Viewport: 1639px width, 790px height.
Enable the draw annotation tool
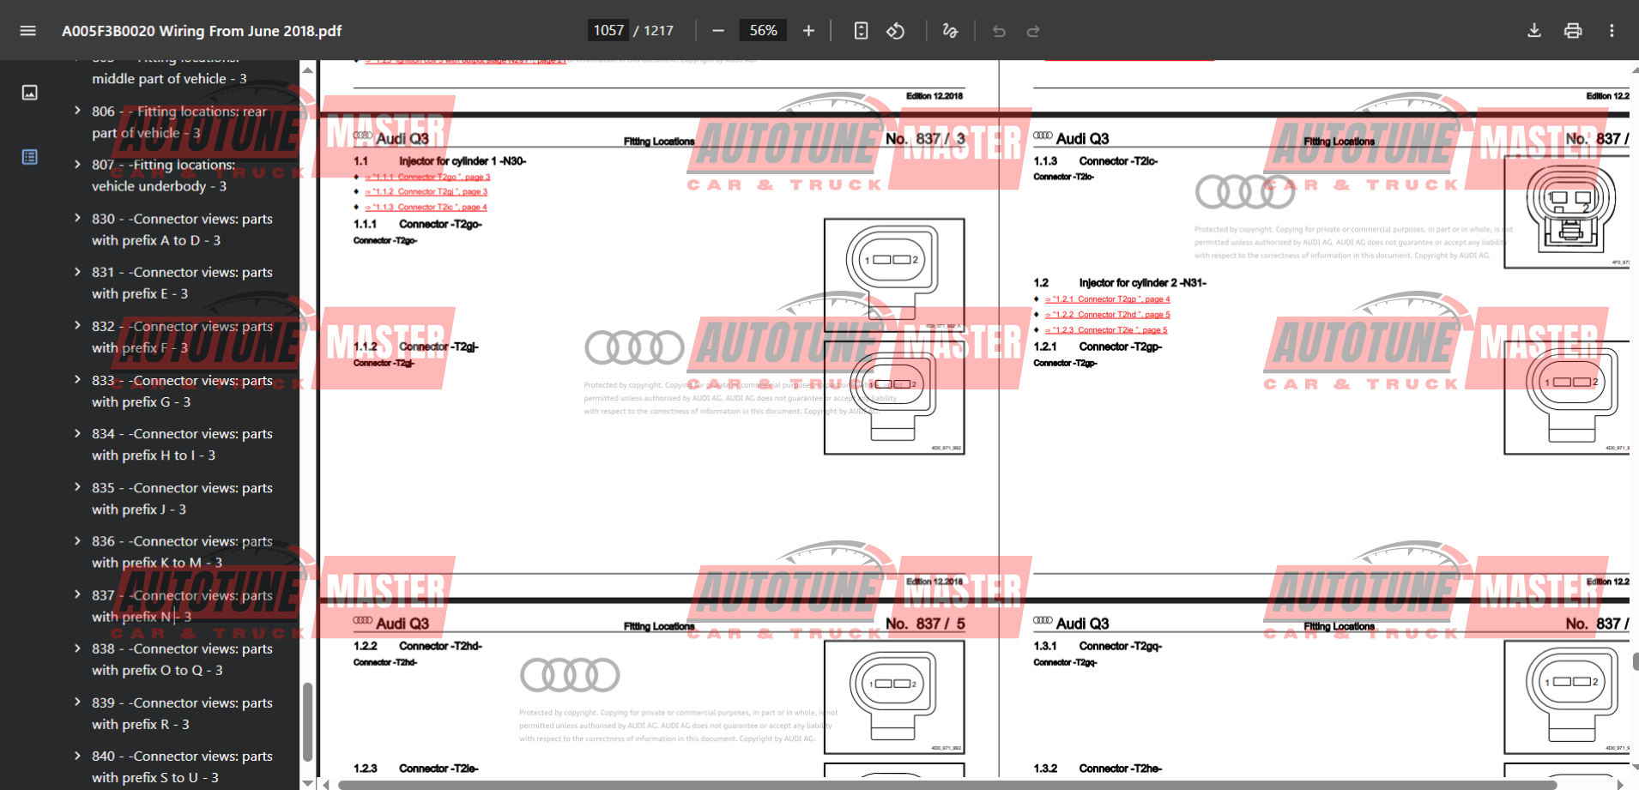click(950, 30)
